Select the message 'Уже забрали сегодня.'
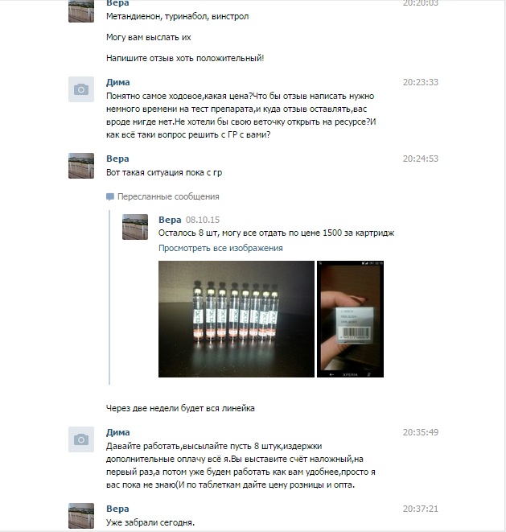The image size is (506, 532). coord(150,522)
